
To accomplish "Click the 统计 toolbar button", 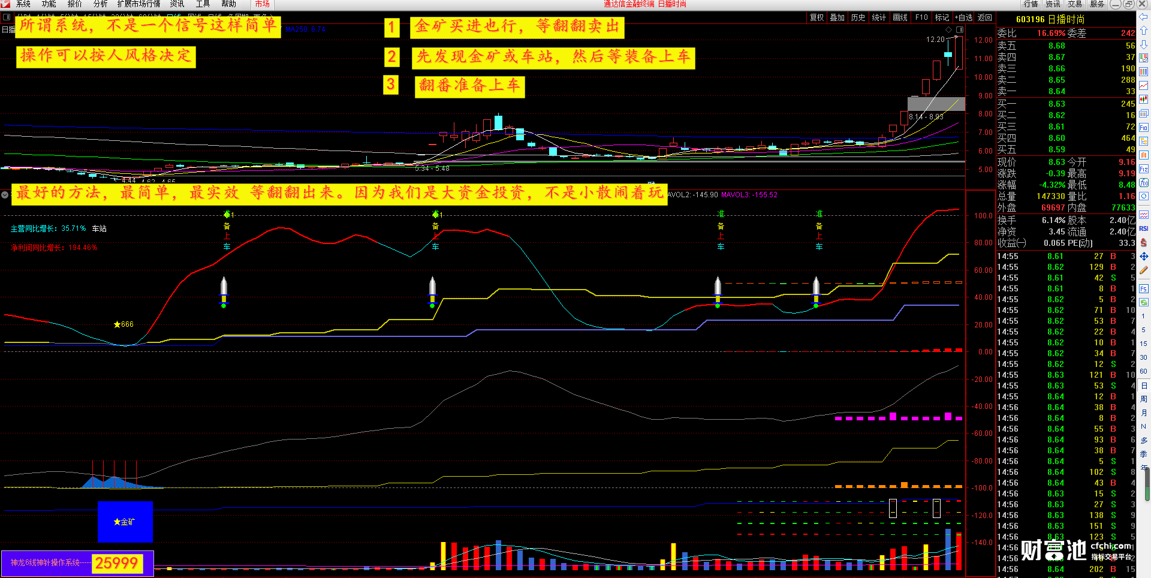I will pos(879,18).
